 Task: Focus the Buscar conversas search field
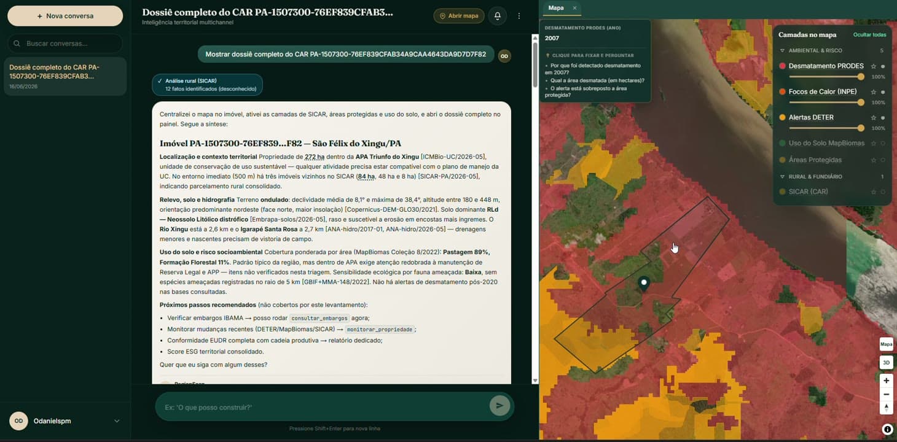[x=65, y=44]
